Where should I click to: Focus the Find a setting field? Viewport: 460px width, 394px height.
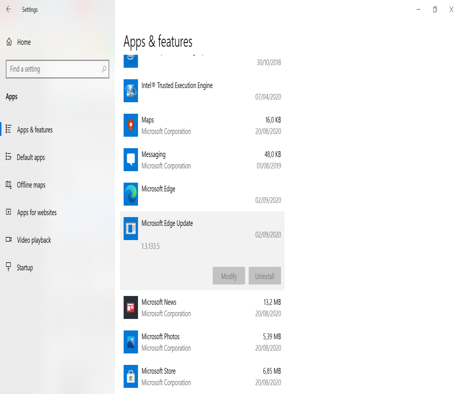(x=58, y=69)
